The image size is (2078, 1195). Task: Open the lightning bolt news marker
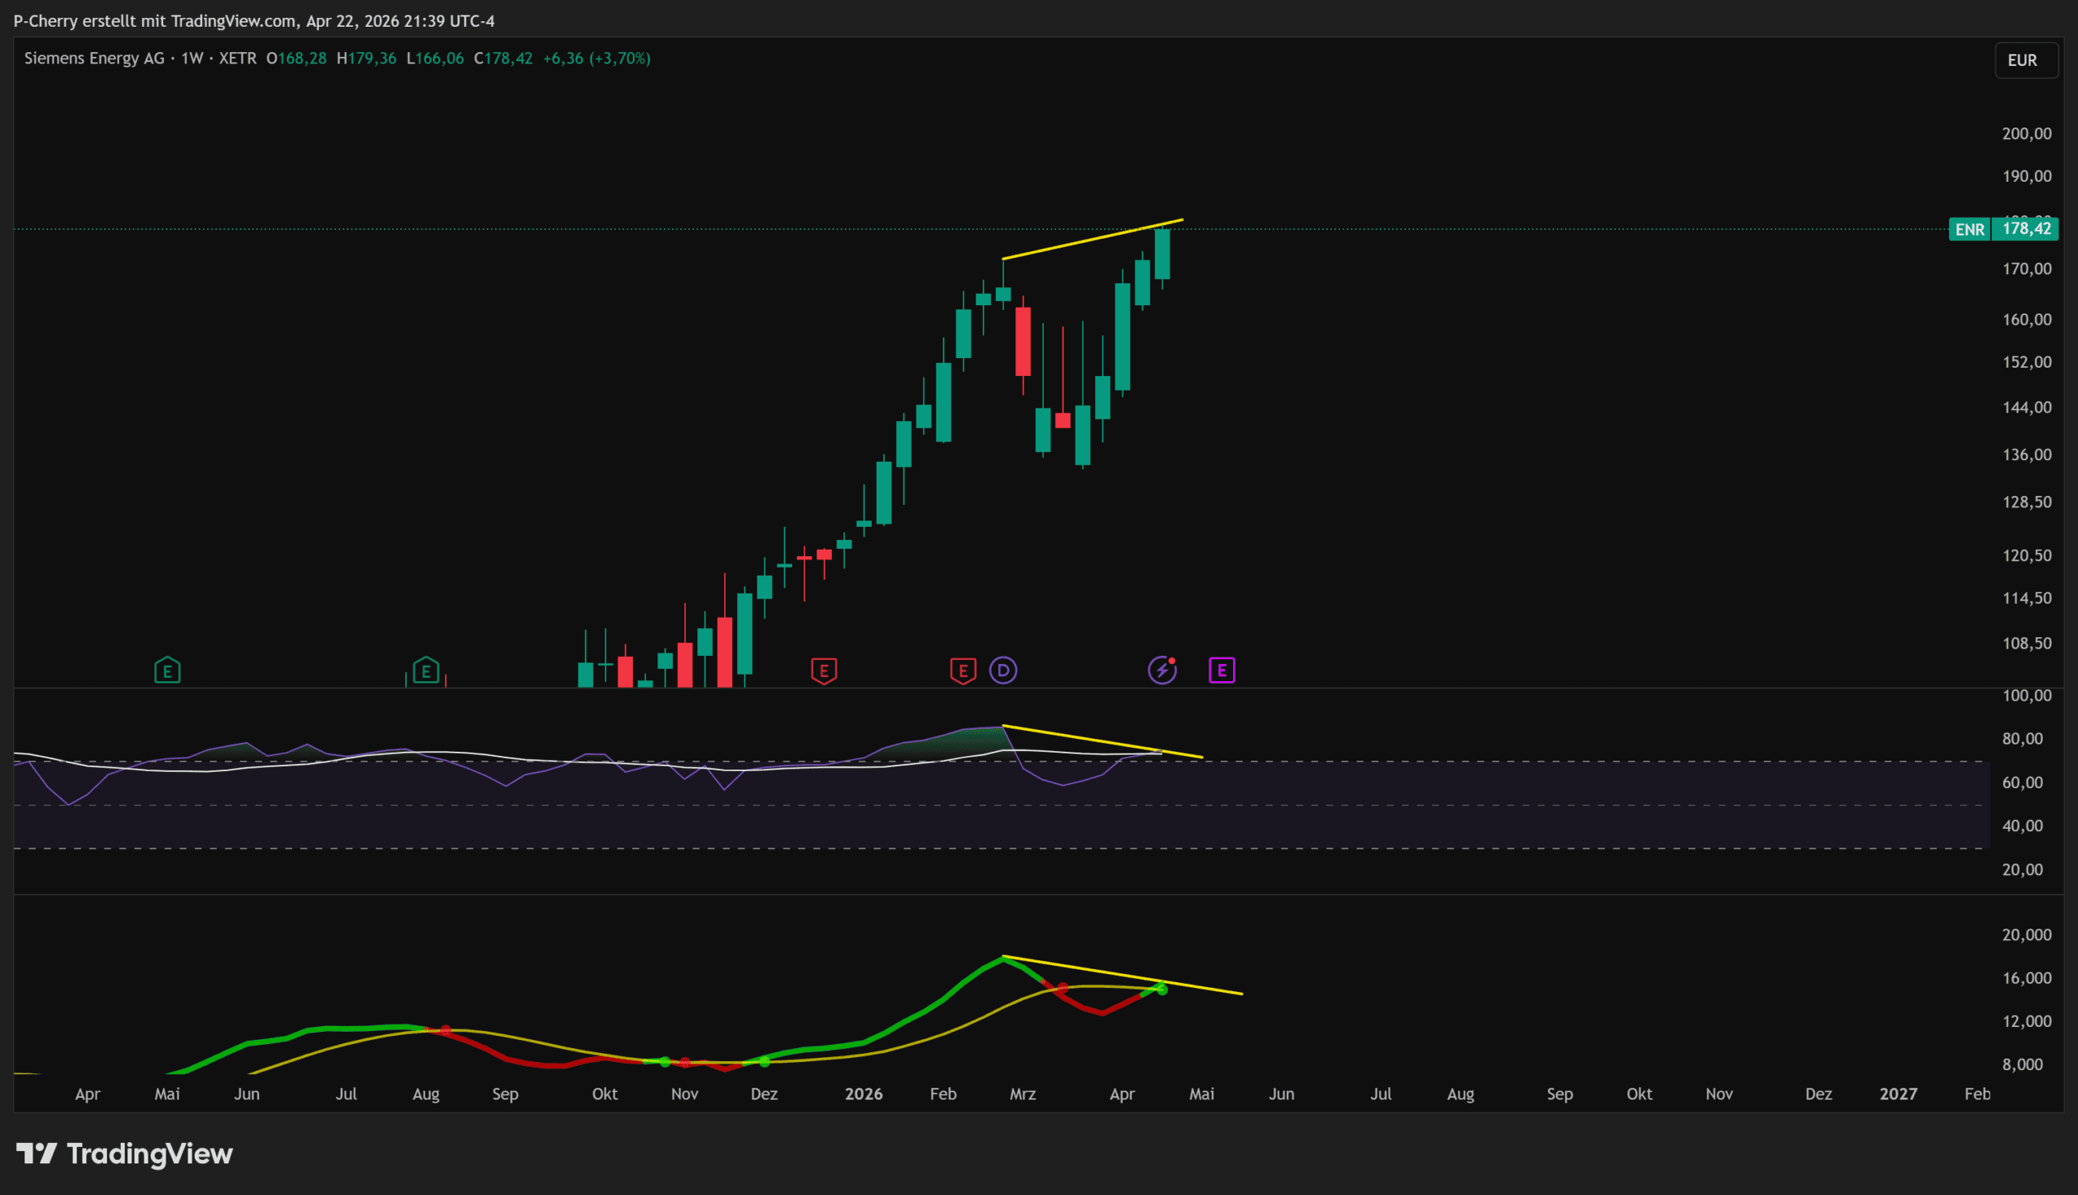(x=1162, y=671)
